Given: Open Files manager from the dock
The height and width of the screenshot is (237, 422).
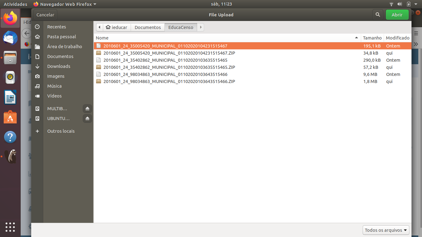Looking at the screenshot, I should (x=10, y=58).
